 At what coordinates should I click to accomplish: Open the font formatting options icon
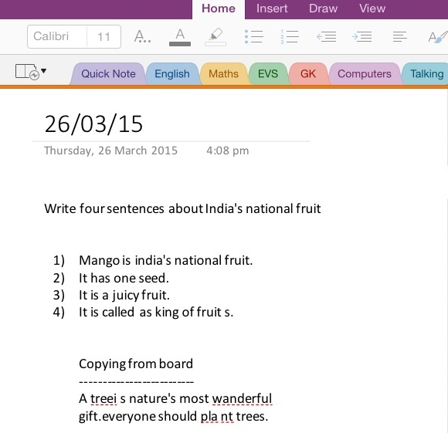(142, 36)
